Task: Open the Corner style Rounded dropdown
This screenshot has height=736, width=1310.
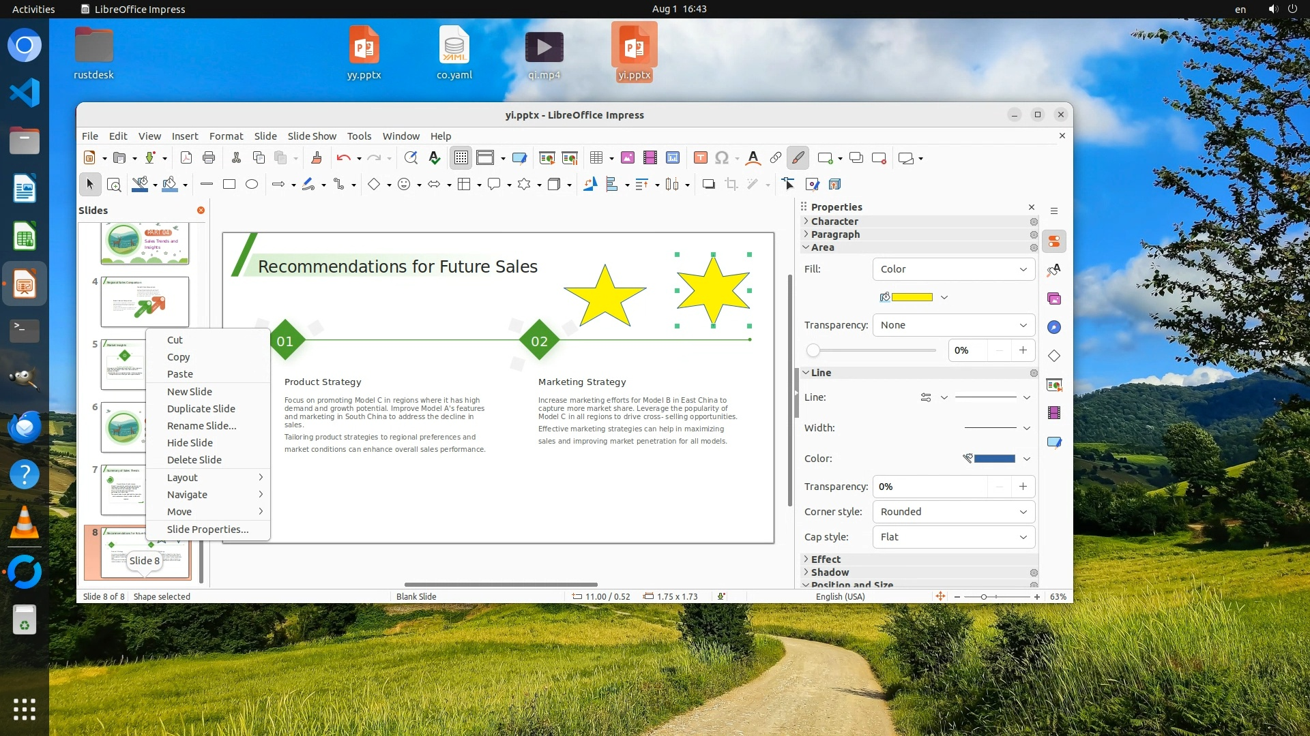Action: click(x=953, y=512)
